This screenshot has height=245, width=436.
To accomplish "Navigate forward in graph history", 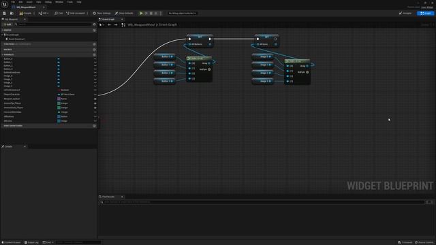I will [x=116, y=24].
